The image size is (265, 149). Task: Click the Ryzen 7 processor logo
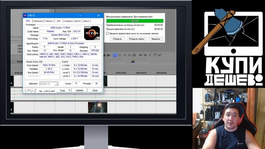click(92, 33)
